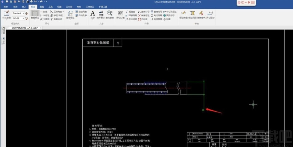Expand the 样式管理 dropdown arrow
Image resolution: width=293 pixels, height=147 pixels.
click(6, 20)
